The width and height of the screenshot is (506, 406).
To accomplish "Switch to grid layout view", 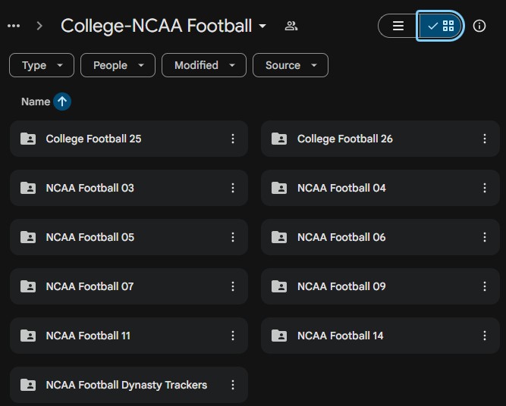I will pos(441,26).
